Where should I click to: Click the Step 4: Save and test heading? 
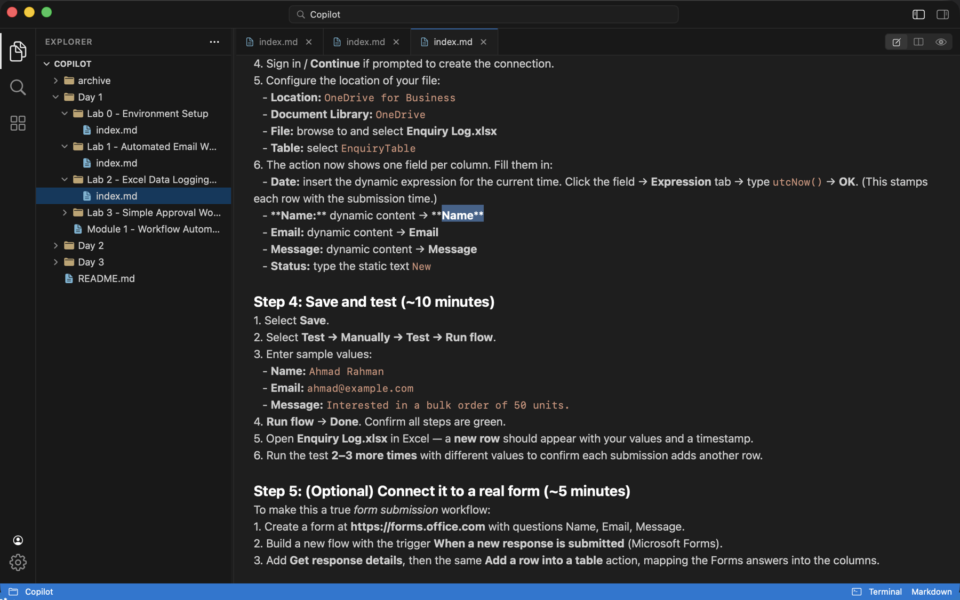point(374,302)
